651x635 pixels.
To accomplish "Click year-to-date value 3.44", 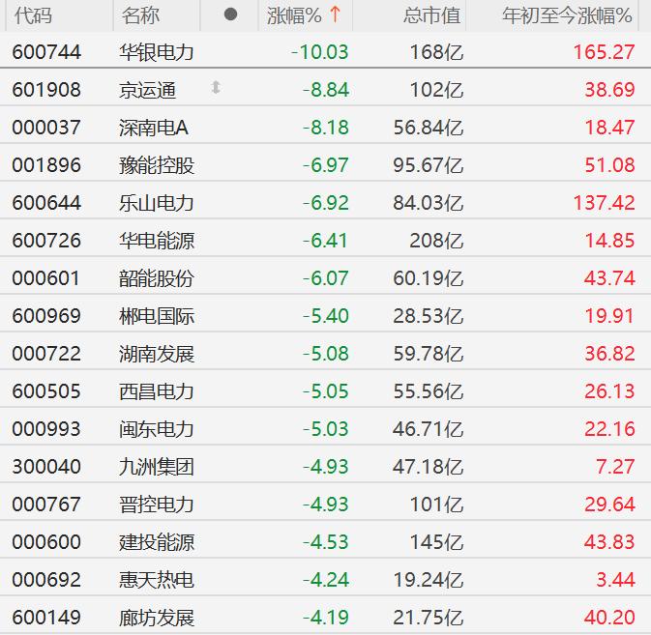I will (615, 580).
